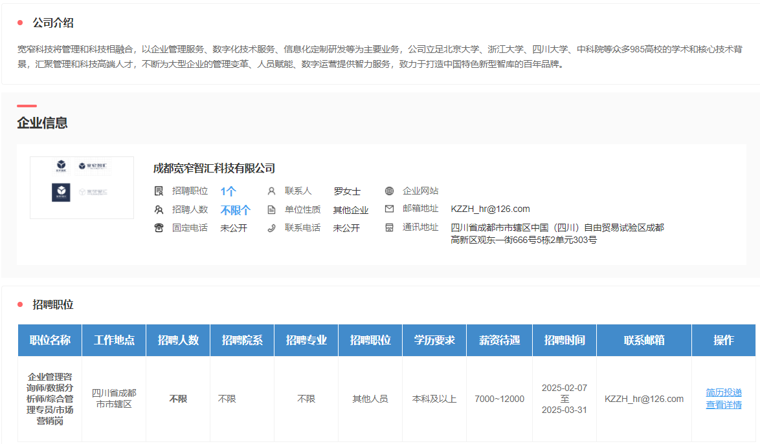Click the 固定电话 telephone icon
Viewport: 760px width, 444px height.
click(159, 227)
